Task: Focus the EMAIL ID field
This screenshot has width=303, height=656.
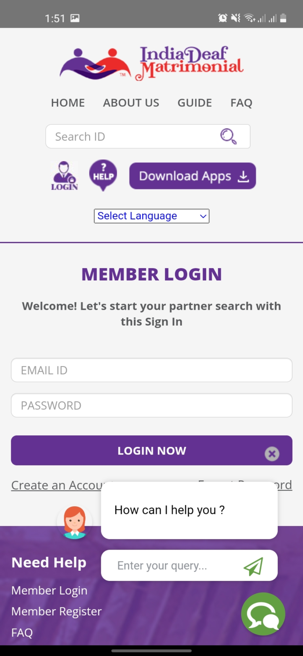Action: [x=151, y=370]
